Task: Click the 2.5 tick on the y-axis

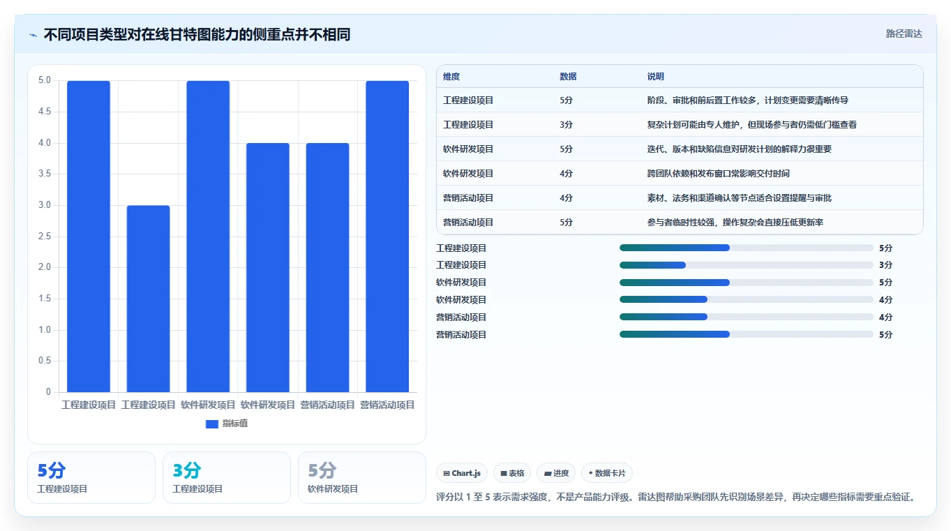Action: click(44, 237)
